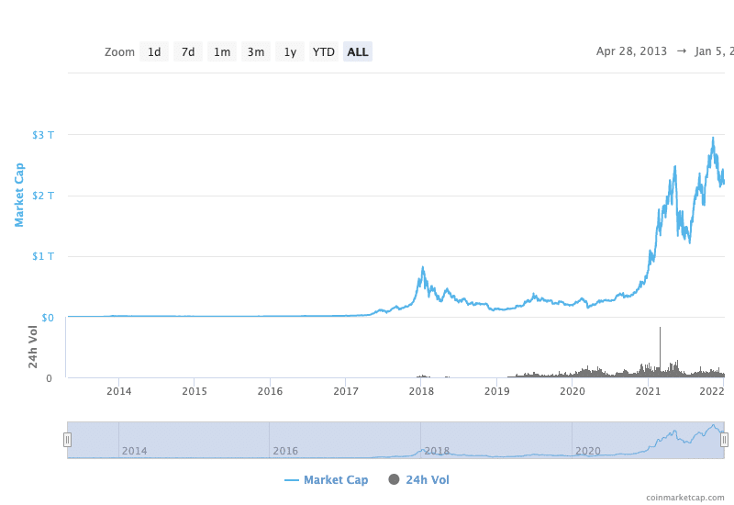Viewport: 734px width, 505px height.
Task: Click the 2018 market cap peak on line
Action: pos(422,268)
